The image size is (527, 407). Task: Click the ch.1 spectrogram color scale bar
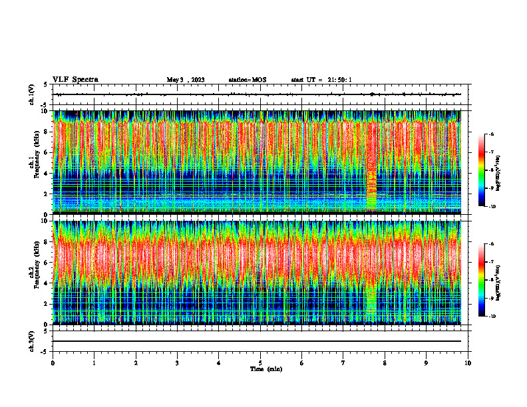coord(481,170)
